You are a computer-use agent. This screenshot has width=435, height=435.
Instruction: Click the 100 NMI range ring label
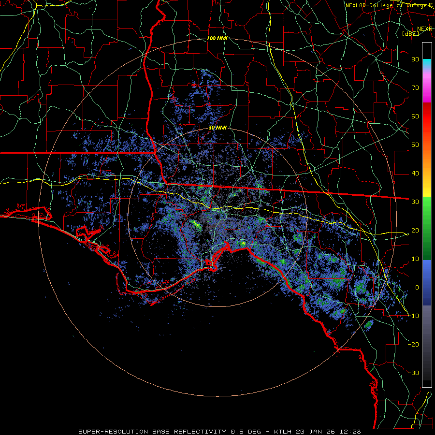[217, 38]
